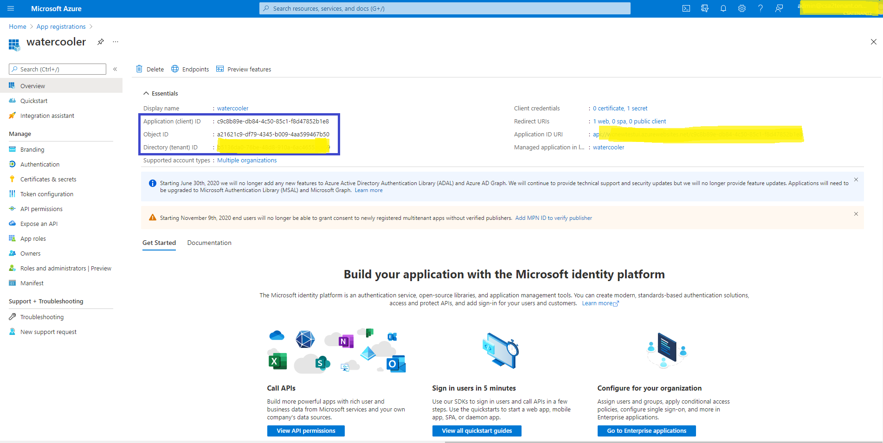The image size is (883, 443).
Task: Pin the watercooler blade with the pin icon
Action: (x=101, y=42)
